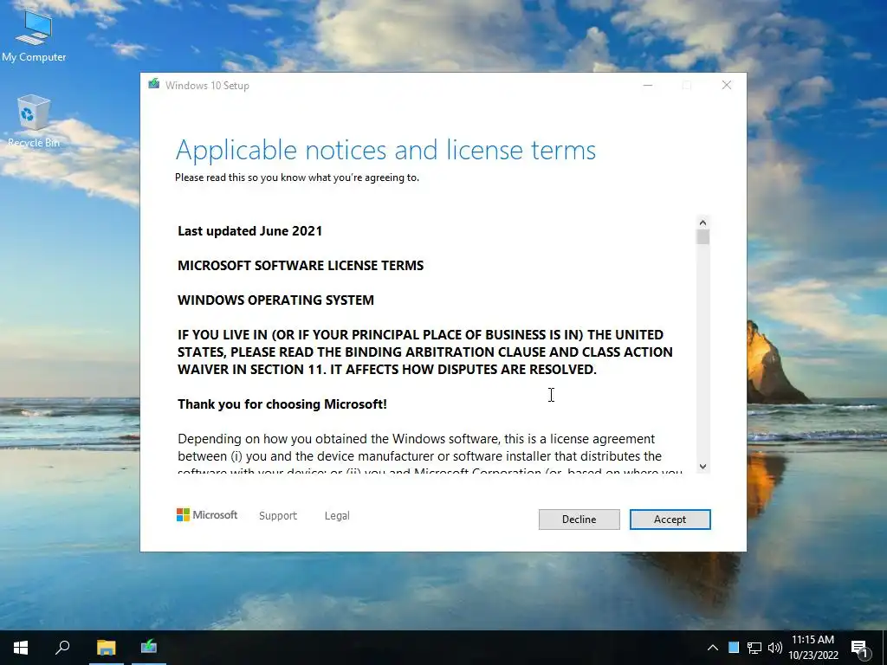Click 'MICROSOFT SOFTWARE LICENSE TERMS' heading
The height and width of the screenshot is (665, 887).
tap(301, 265)
